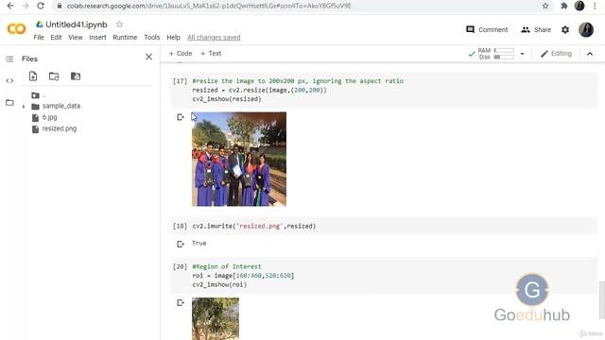605x340 pixels.
Task: Click the RAM and Disk usage indicator
Action: coord(495,54)
